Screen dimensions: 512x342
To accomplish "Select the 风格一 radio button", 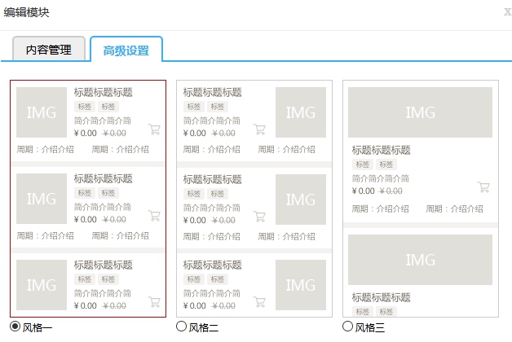I will pos(15,327).
